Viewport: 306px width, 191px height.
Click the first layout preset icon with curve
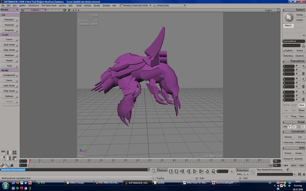coord(3,153)
